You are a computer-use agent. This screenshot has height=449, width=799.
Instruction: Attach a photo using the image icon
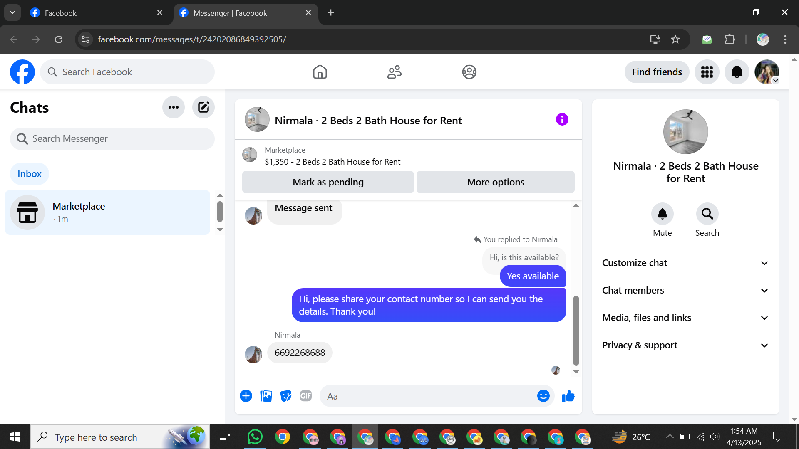(266, 396)
